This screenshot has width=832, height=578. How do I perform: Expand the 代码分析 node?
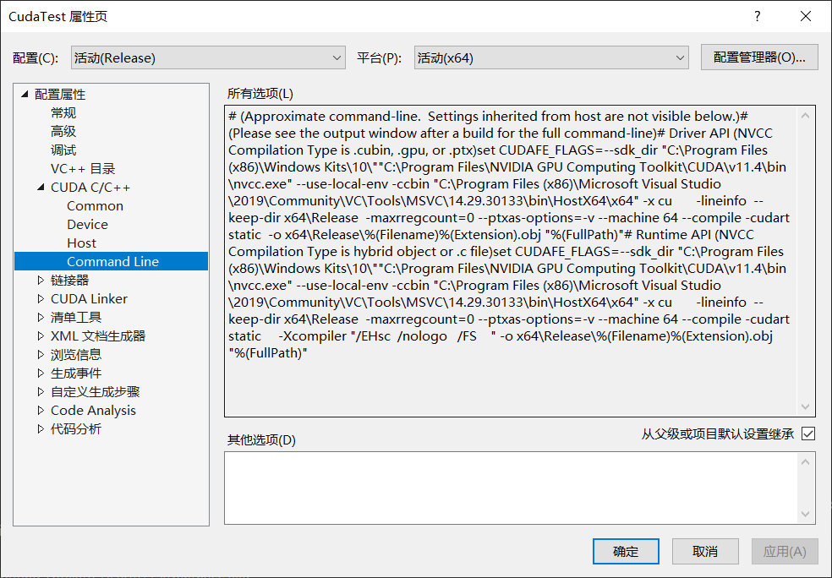pyautogui.click(x=41, y=428)
